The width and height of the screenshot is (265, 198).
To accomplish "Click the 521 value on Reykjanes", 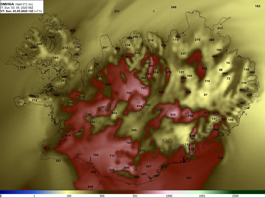I will pyautogui.click(x=46, y=148).
